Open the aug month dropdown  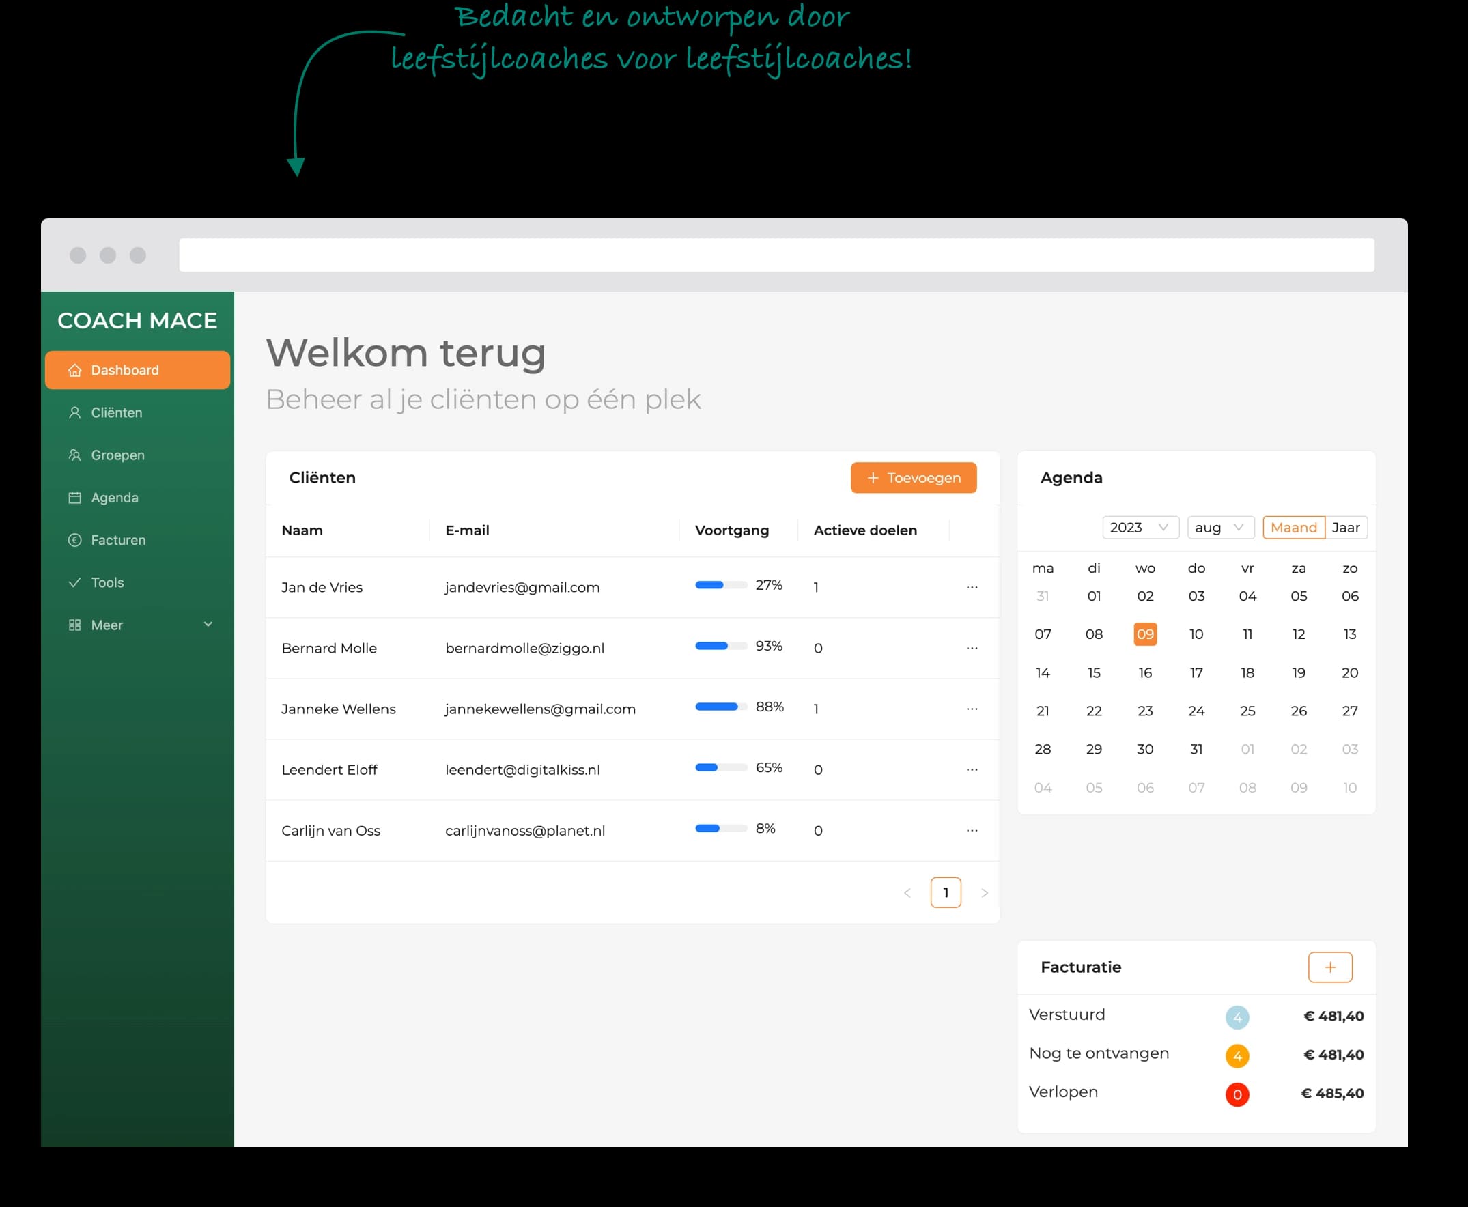pos(1219,528)
